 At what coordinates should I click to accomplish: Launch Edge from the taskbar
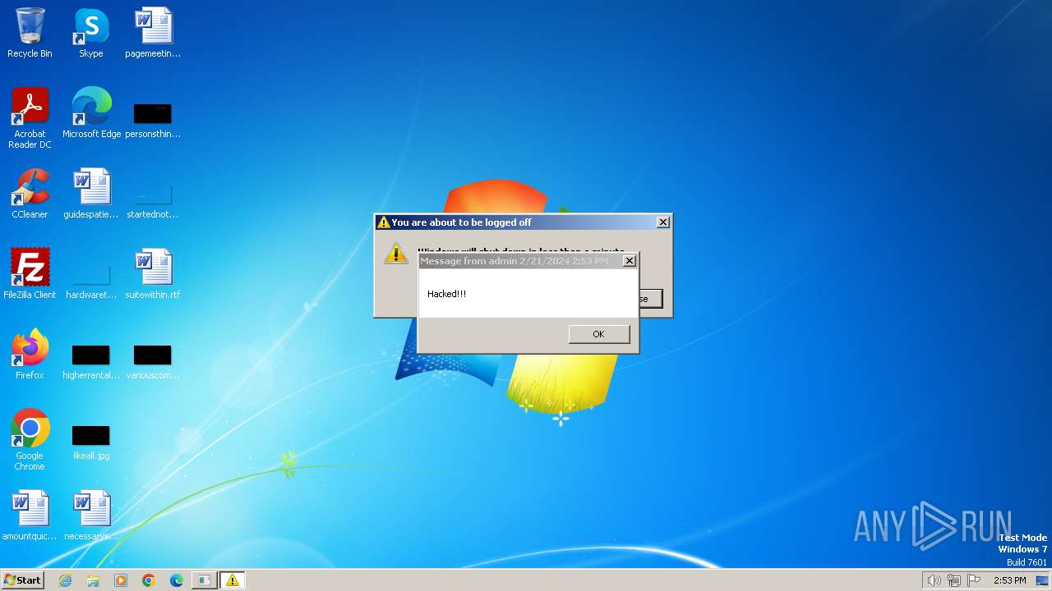pos(177,580)
